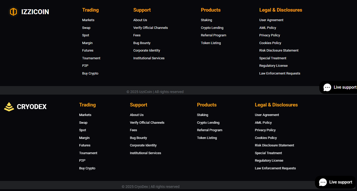Open Token Listing in CryoDex footer
This screenshot has height=191, width=357.
click(207, 138)
